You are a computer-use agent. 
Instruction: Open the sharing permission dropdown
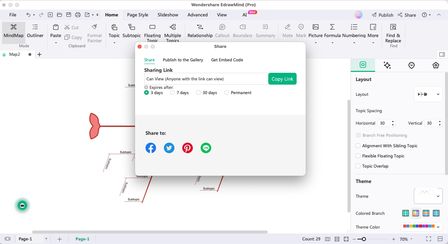206,79
